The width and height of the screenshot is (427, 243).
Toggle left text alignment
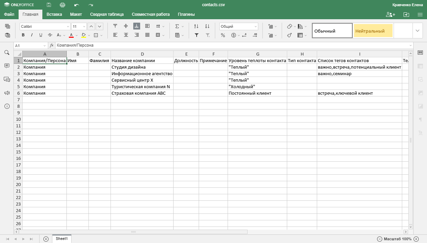(x=115, y=35)
